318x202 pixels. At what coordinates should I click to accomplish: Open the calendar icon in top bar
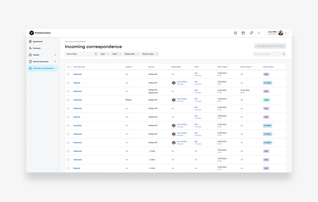coord(243,33)
